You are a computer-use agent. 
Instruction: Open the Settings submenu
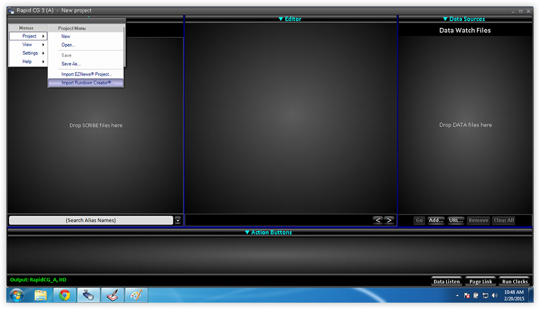coord(28,53)
